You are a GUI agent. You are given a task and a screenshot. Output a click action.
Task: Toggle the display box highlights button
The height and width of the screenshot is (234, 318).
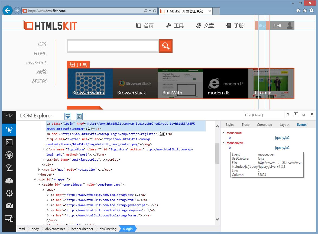click(79, 116)
